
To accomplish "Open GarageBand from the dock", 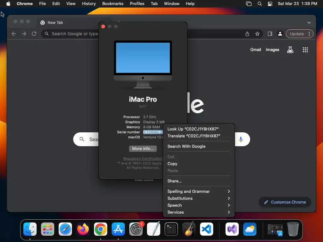I will click(189, 229).
